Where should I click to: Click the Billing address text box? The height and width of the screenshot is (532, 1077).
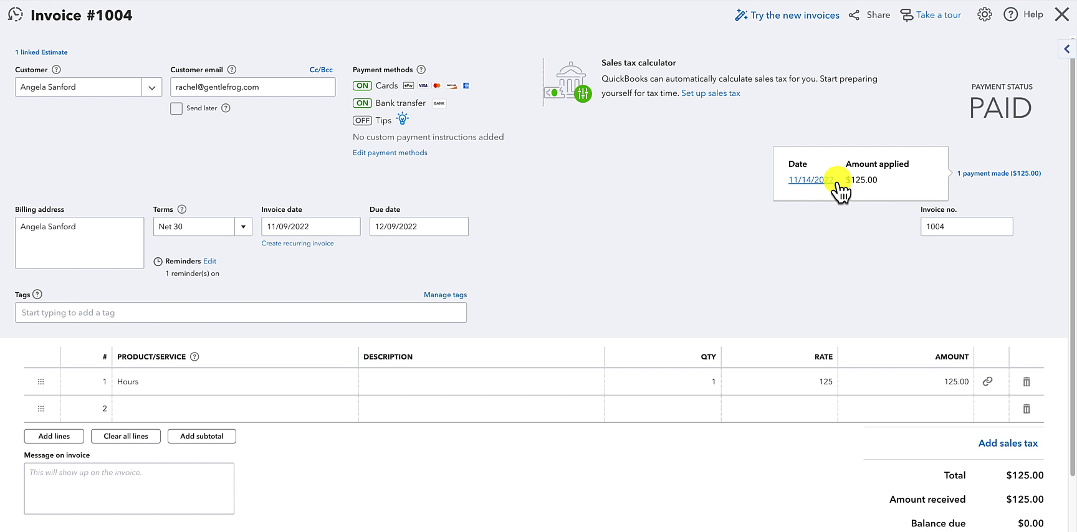click(79, 243)
